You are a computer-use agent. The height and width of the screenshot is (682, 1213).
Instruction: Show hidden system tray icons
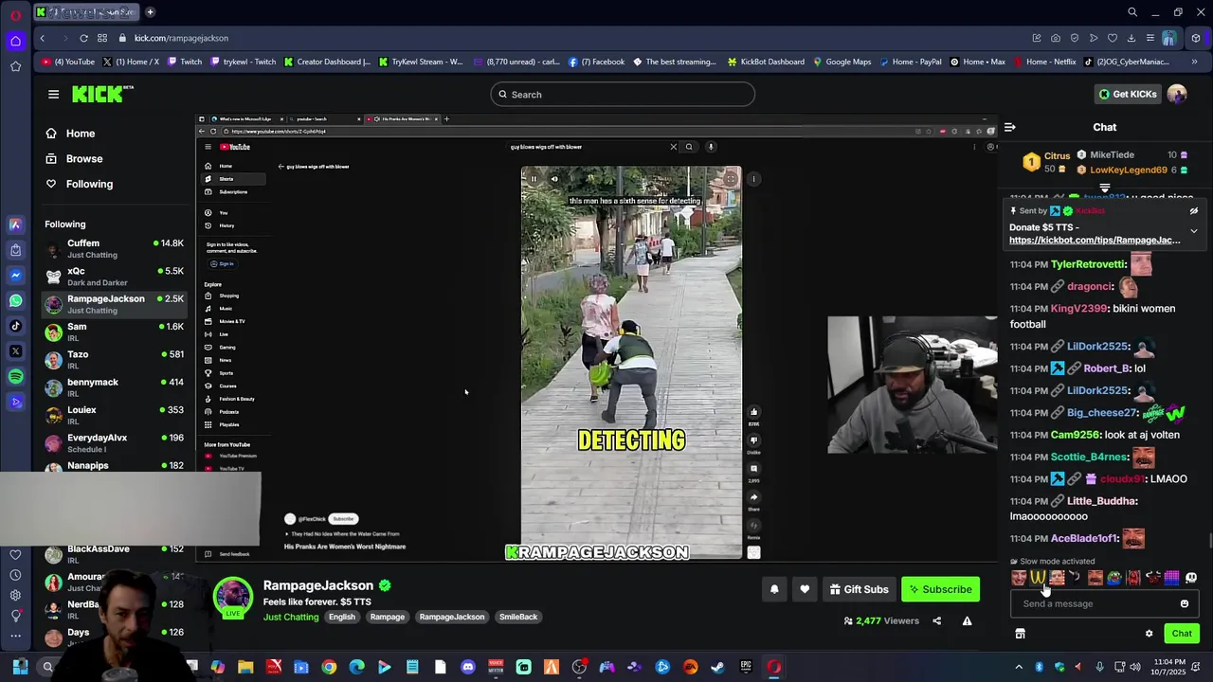coord(1019,667)
